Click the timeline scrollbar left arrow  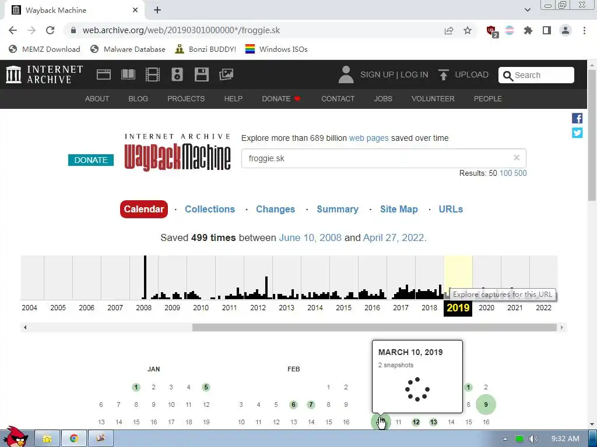[x=25, y=327]
